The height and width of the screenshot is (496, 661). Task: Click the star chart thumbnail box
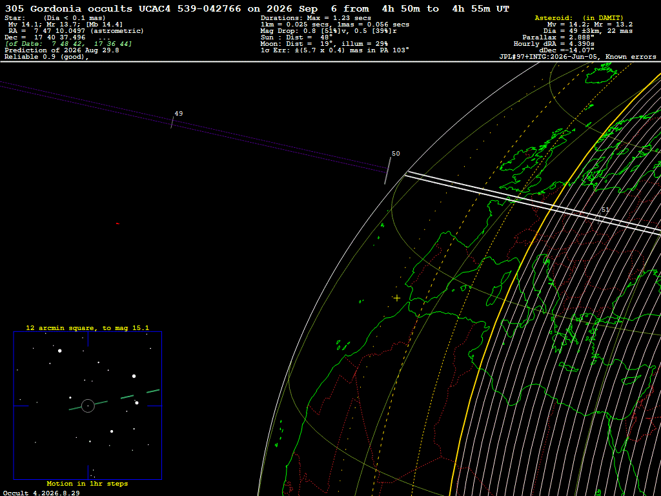point(88,406)
